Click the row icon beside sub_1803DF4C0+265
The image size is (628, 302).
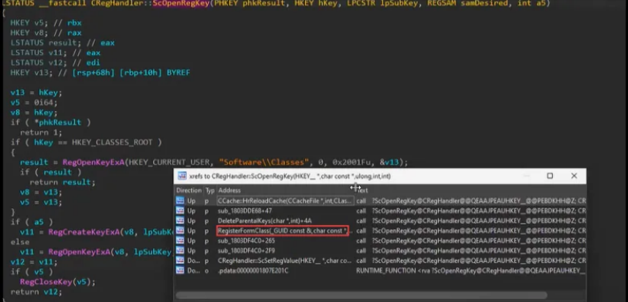180,240
